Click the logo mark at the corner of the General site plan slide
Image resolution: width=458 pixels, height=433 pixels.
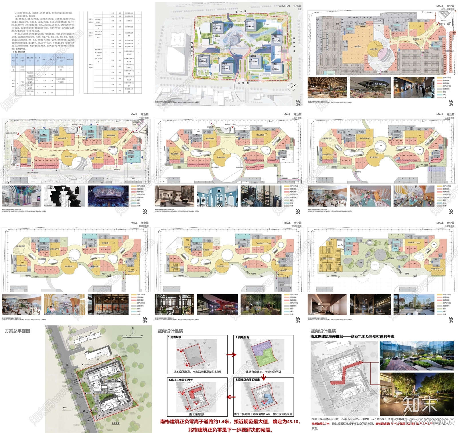pyautogui.click(x=298, y=103)
